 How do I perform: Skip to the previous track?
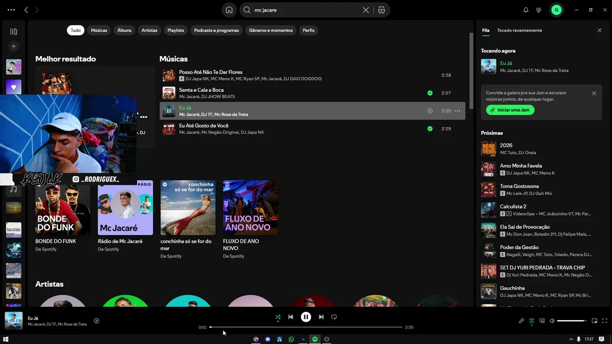click(x=291, y=317)
